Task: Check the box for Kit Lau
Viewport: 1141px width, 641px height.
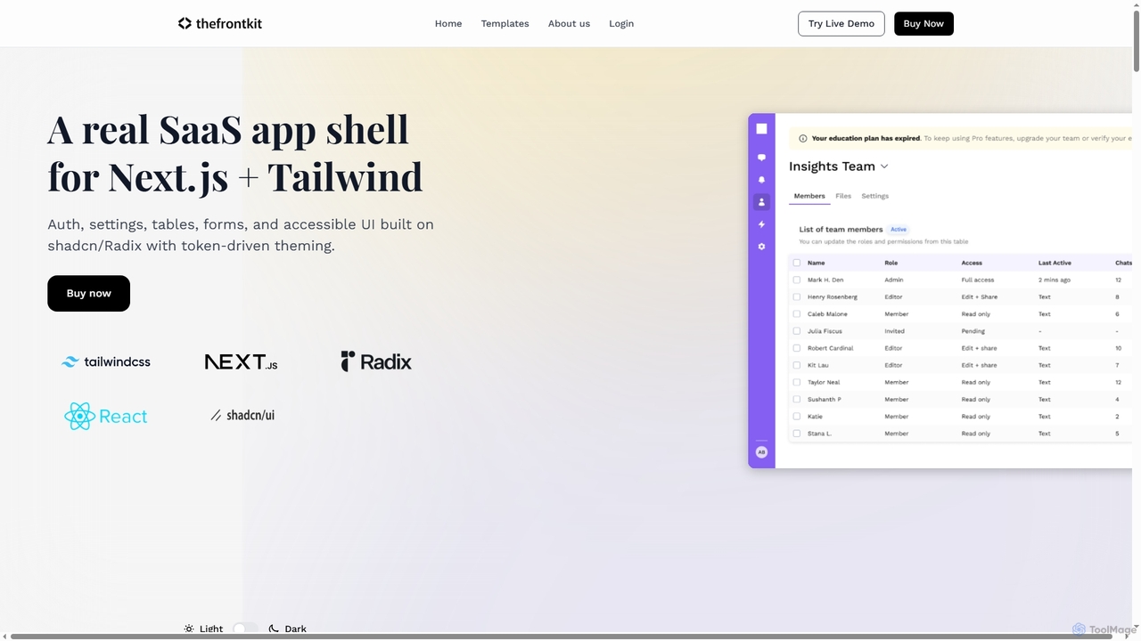Action: click(797, 365)
